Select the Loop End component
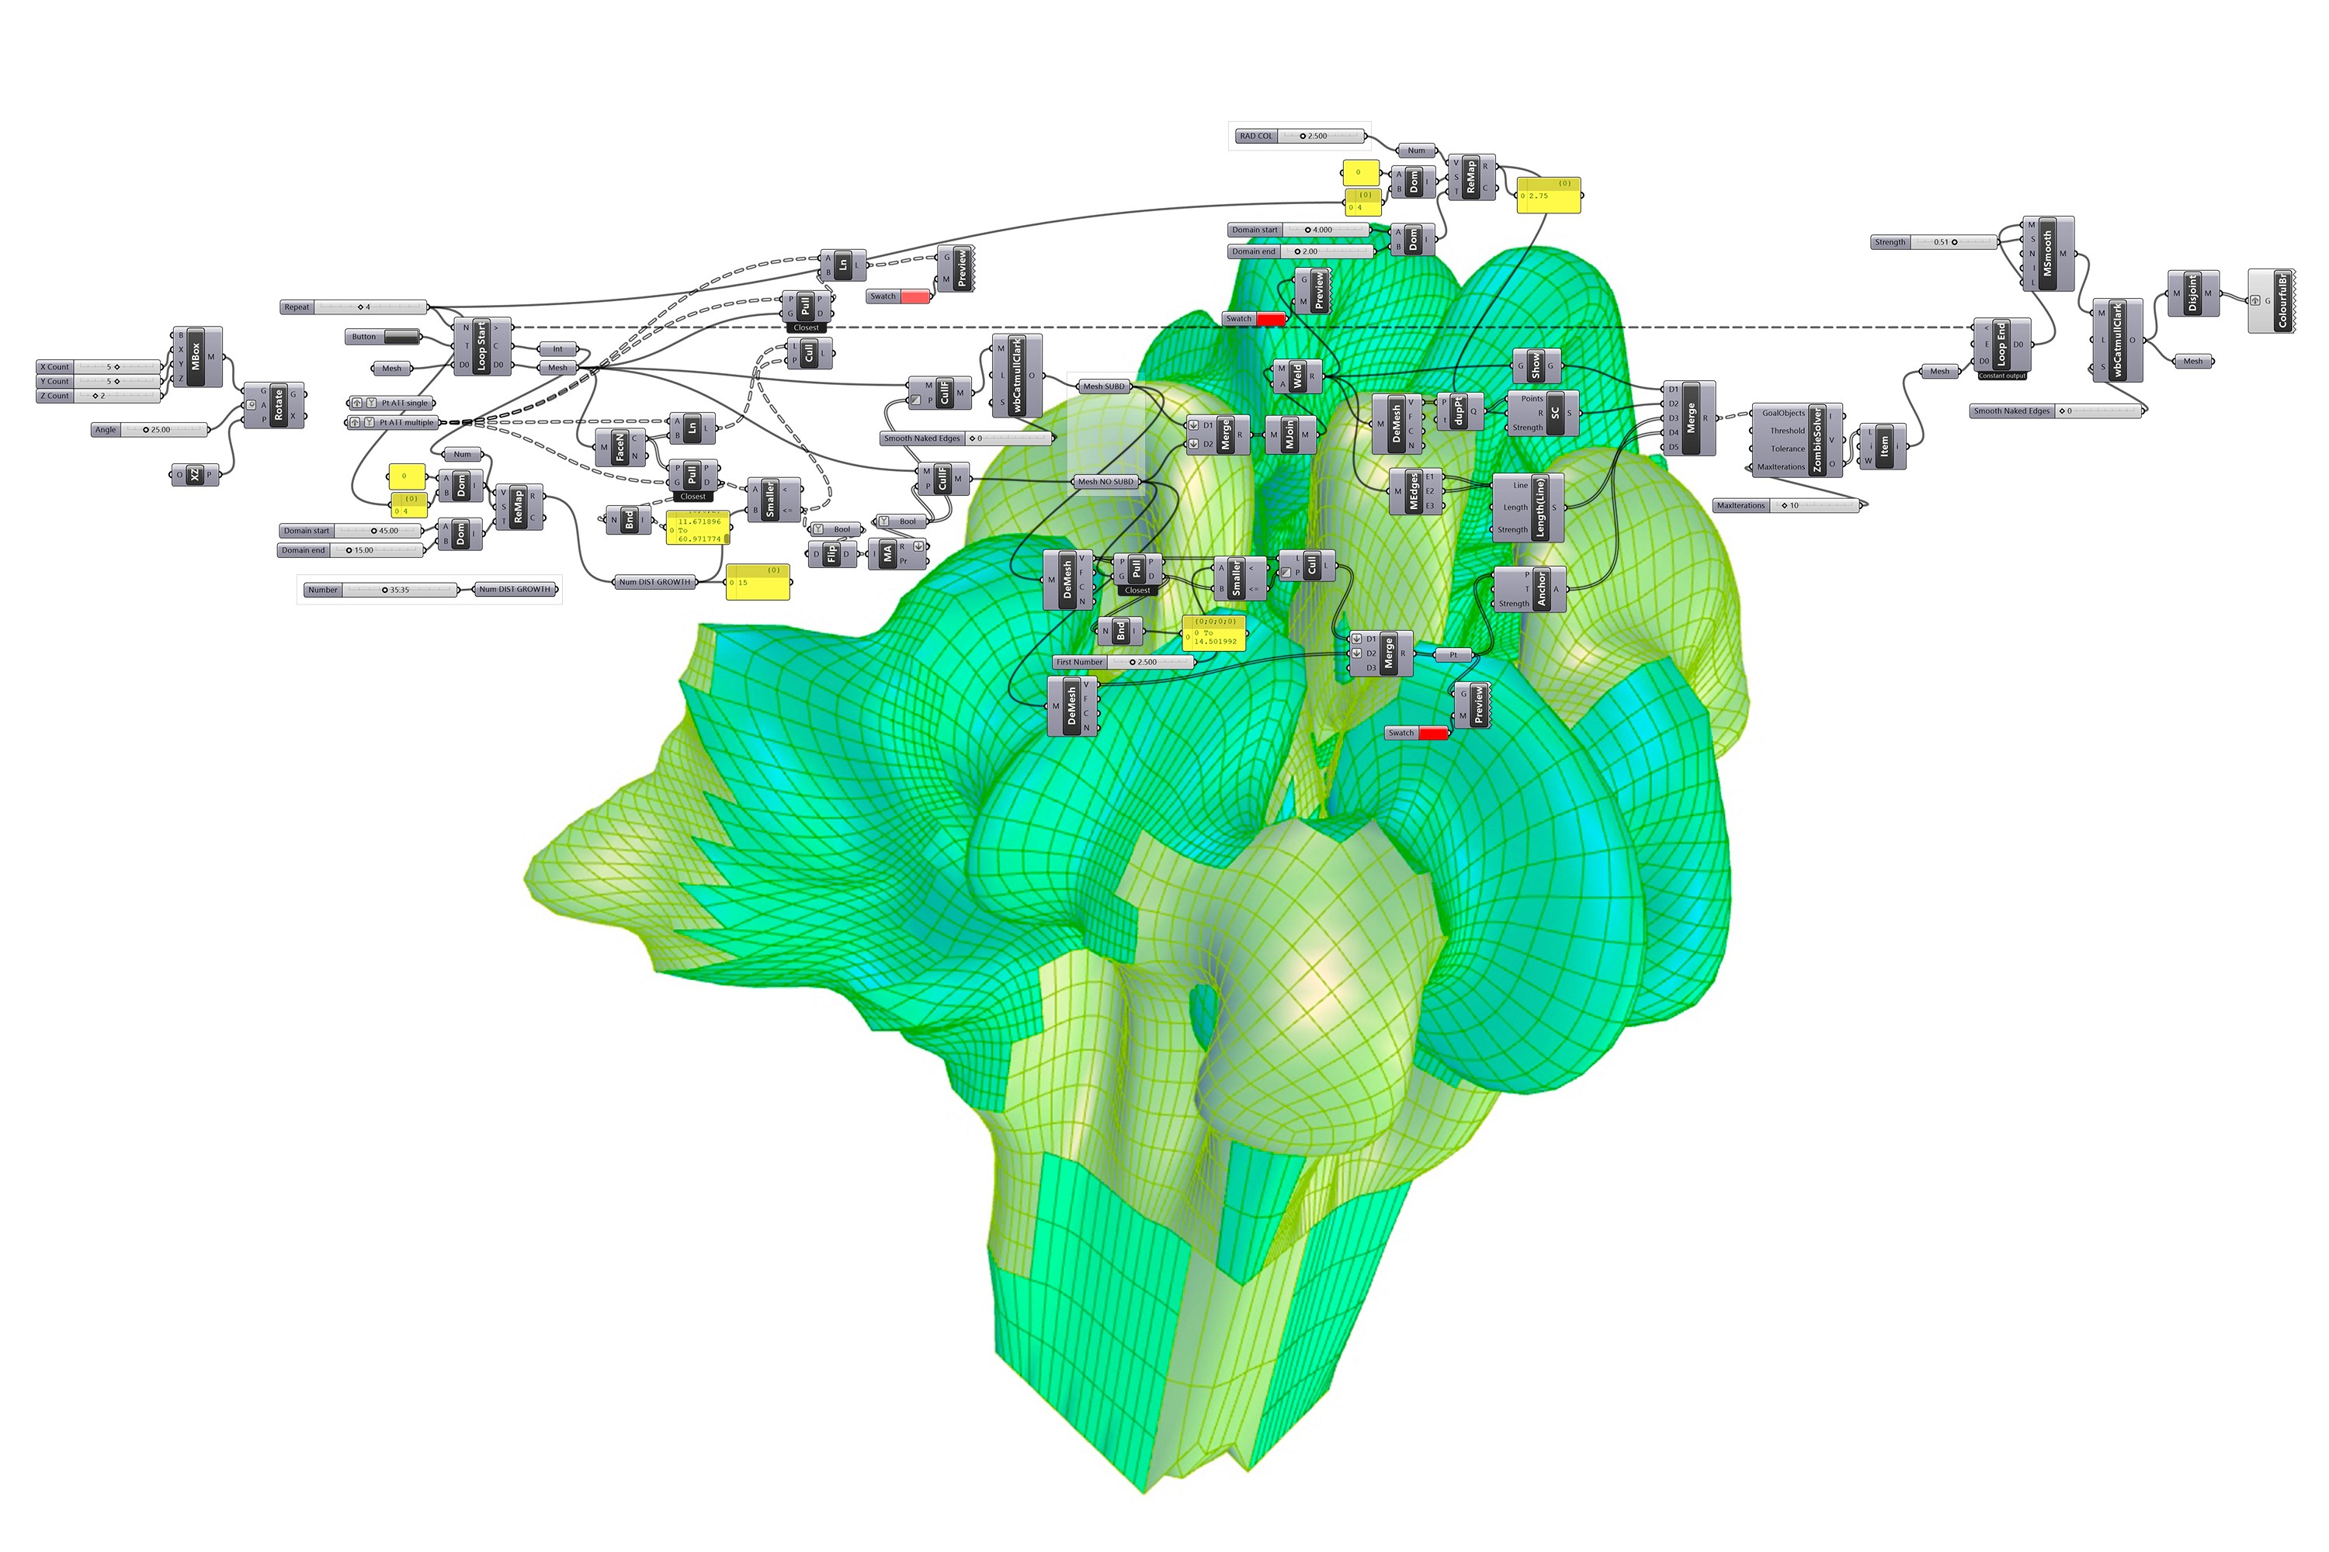The image size is (2329, 1552). point(2001,345)
